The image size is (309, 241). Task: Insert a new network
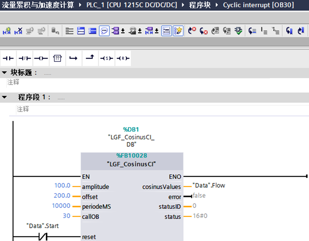point(7,31)
